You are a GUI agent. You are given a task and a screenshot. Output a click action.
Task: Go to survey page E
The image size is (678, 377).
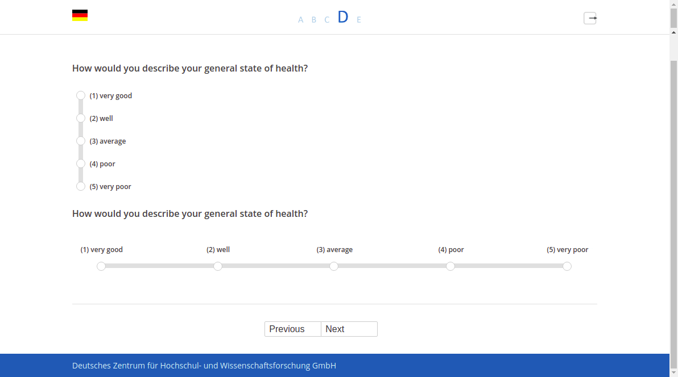click(358, 19)
